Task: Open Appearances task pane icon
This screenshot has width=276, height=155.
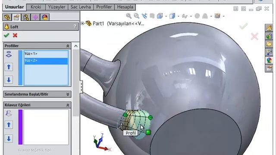Action: [x=269, y=60]
